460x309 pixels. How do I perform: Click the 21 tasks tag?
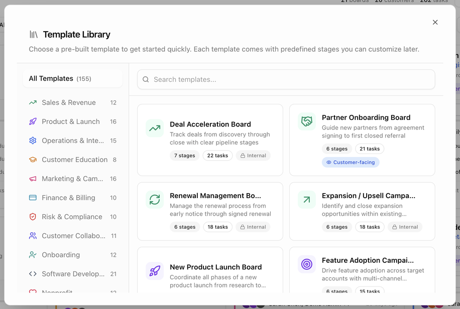tap(370, 149)
